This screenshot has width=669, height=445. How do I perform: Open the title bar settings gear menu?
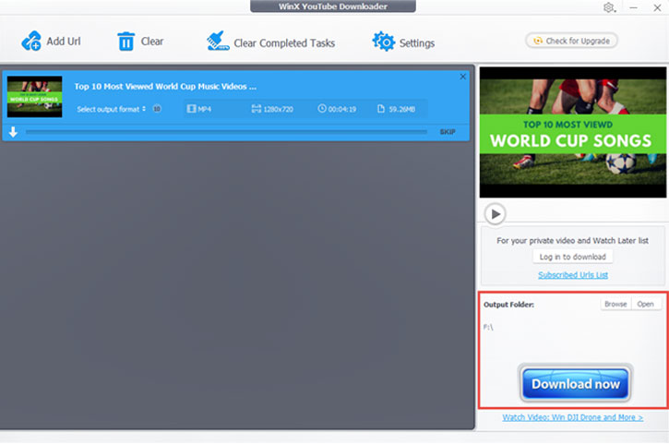point(609,7)
